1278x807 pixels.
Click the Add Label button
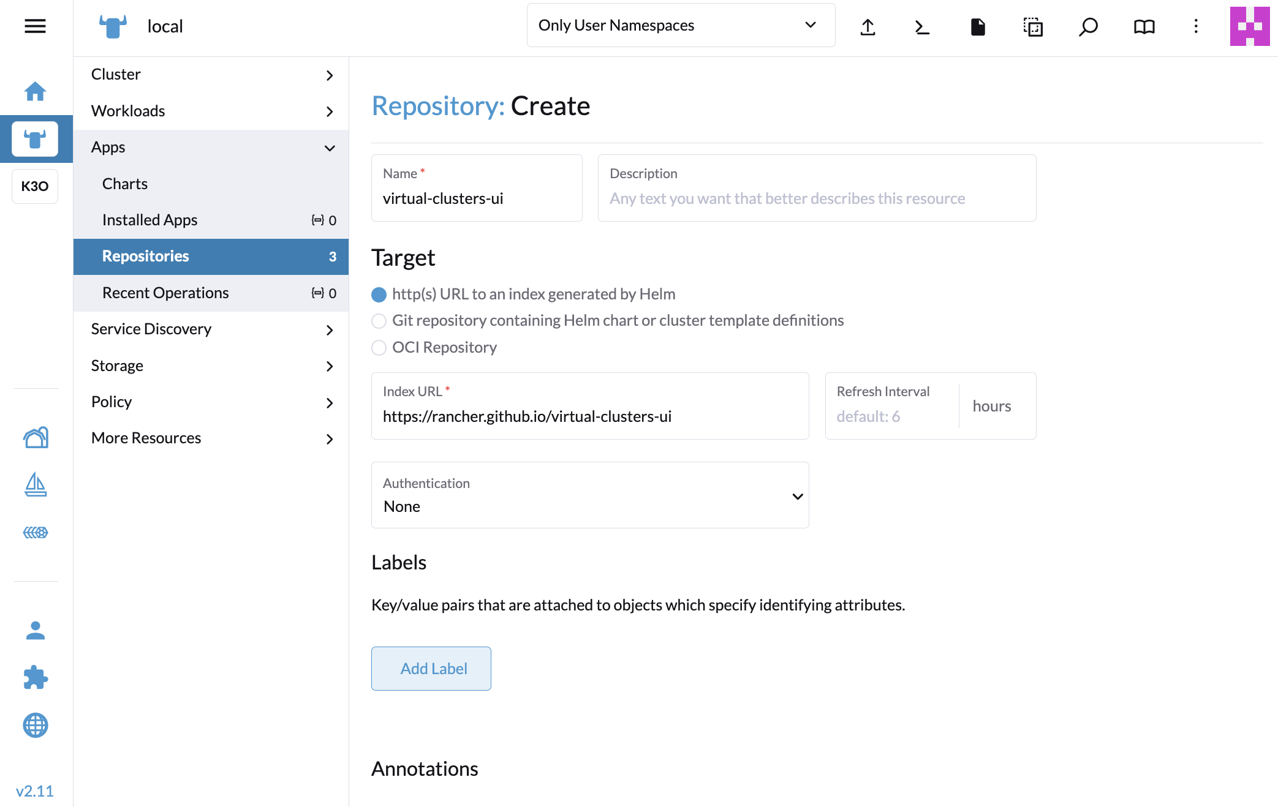(431, 669)
